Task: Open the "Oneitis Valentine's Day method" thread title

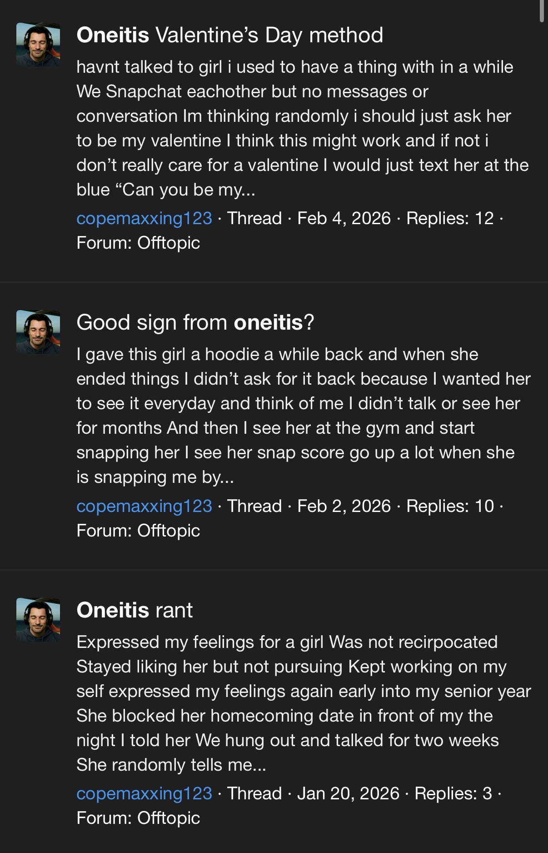Action: tap(229, 35)
